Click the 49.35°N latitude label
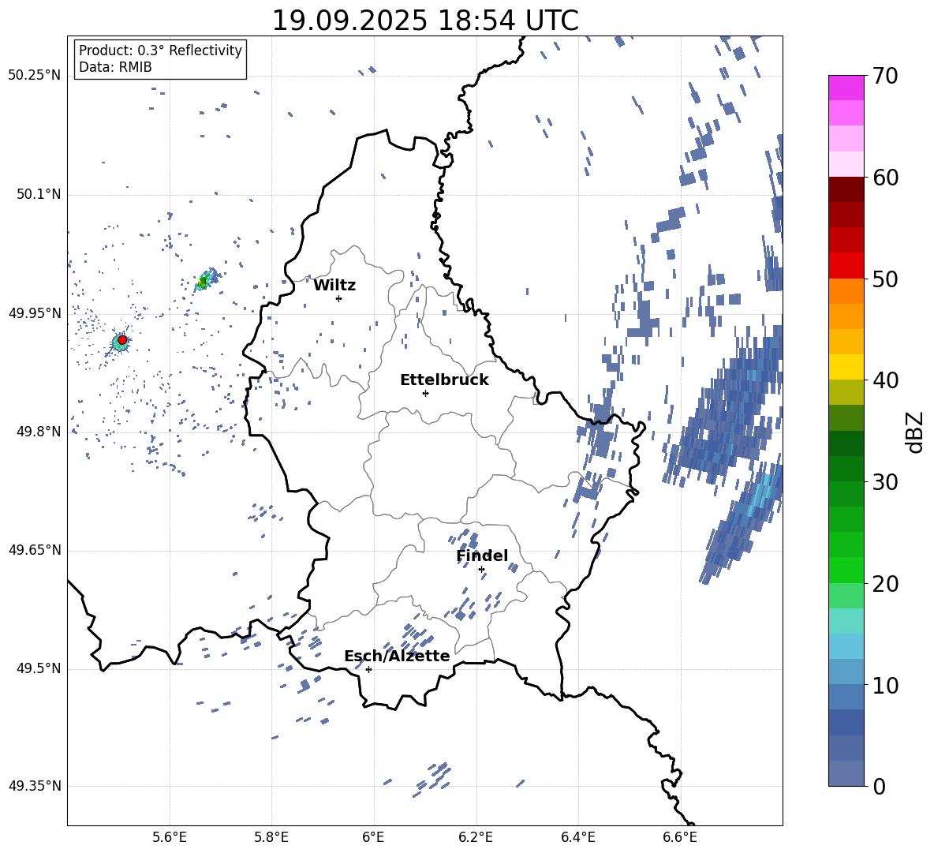Image resolution: width=934 pixels, height=853 pixels. (x=35, y=786)
